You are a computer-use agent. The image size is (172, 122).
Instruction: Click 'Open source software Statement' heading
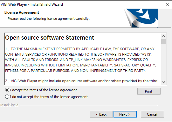[50, 38]
